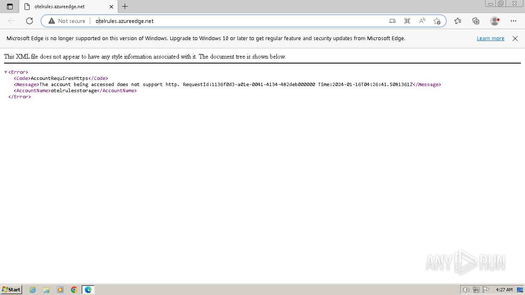Launch Internet Explorer from taskbar
Screen dimensions: 525x295
33,290
